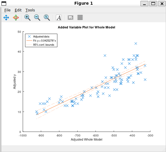Toggle the axes visibility icon
This screenshot has height=152, width=166.
coord(71,18)
